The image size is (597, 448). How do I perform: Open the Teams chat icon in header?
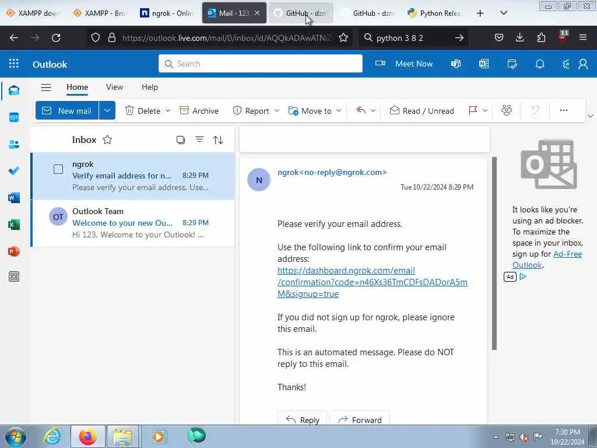(x=456, y=64)
